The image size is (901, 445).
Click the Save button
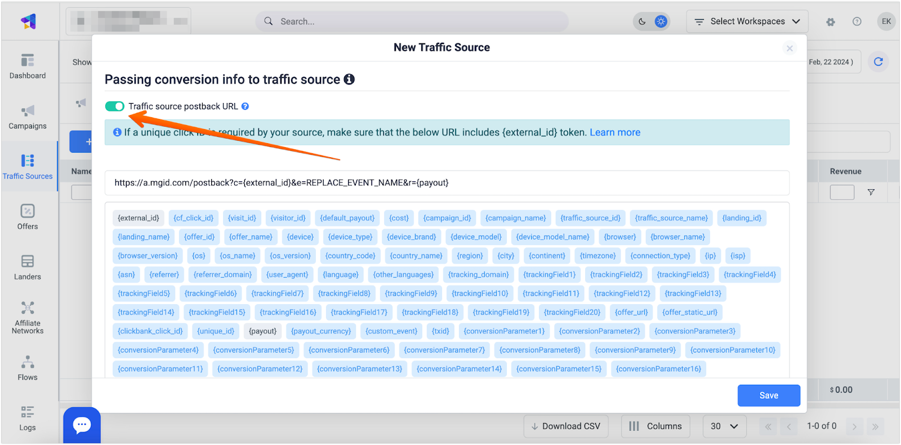pos(769,395)
